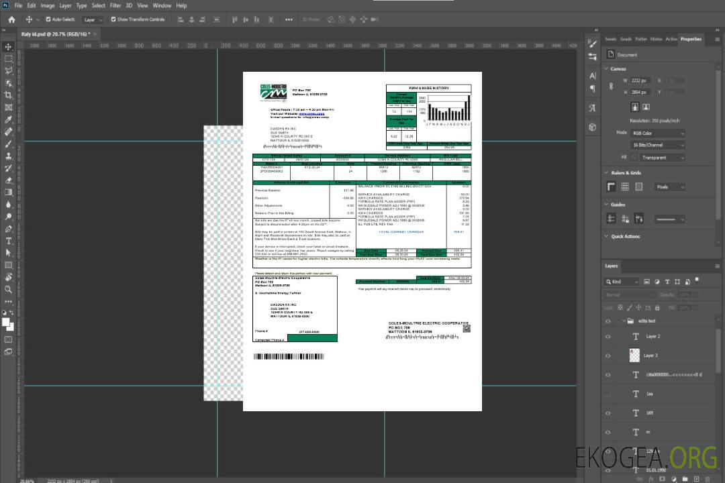This screenshot has width=725, height=483.
Task: Collapse the Rulers & Grids section
Action: coord(607,172)
